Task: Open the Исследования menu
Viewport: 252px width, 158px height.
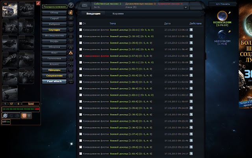Action: (x=54, y=36)
